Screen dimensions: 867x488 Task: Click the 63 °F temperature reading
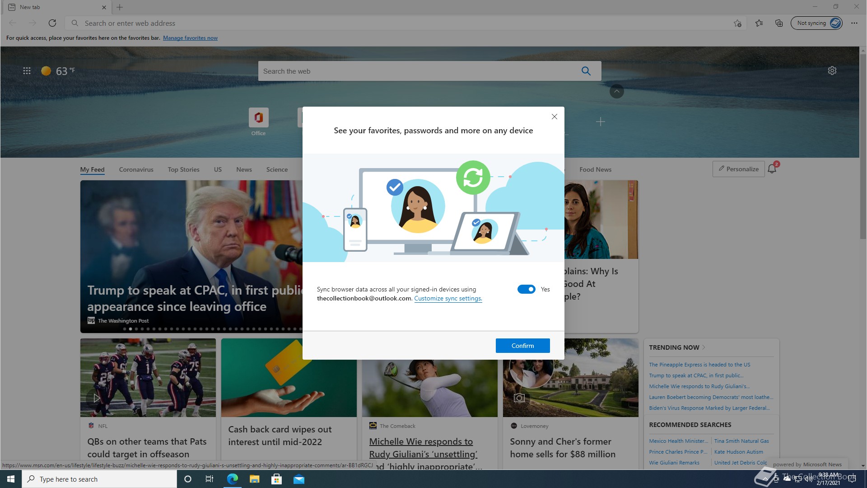[65, 71]
